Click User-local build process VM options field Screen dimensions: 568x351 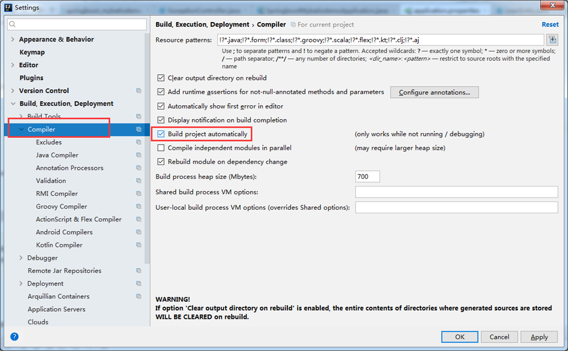point(457,208)
